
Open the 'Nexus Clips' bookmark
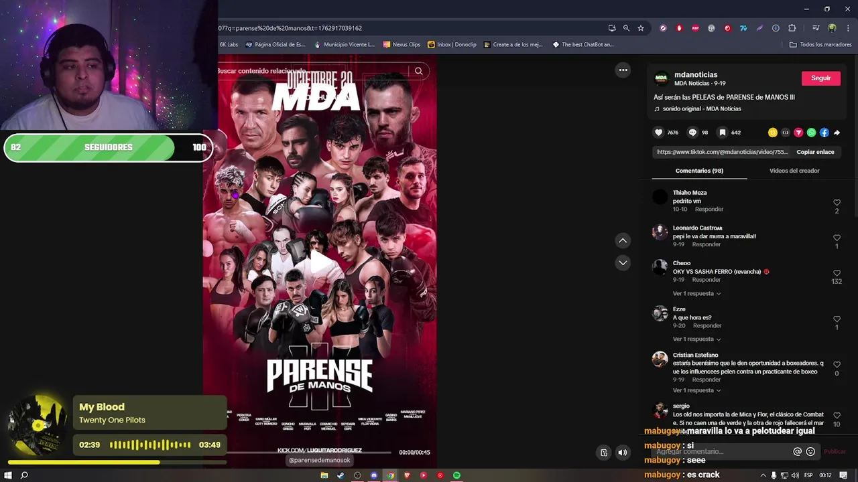click(402, 45)
